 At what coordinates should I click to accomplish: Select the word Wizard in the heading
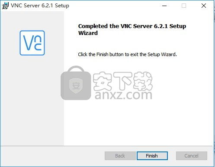88,33
